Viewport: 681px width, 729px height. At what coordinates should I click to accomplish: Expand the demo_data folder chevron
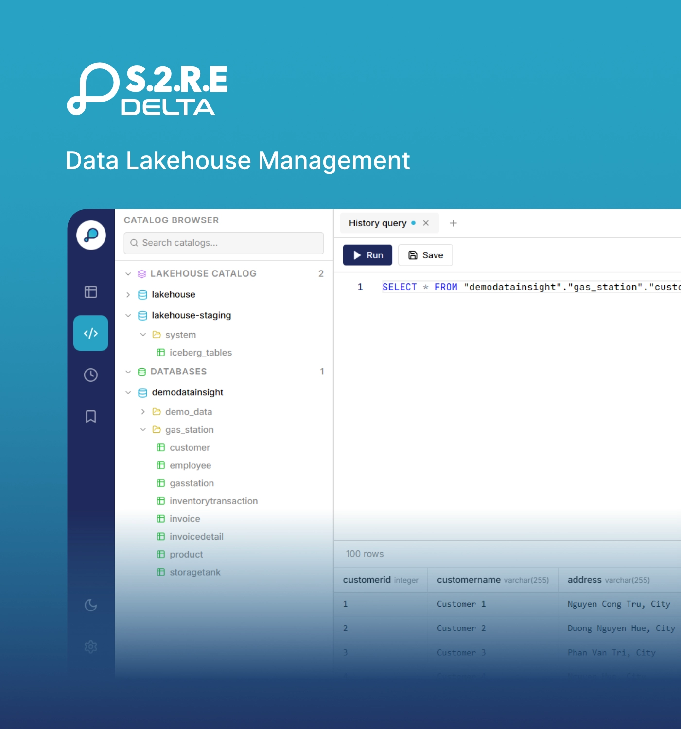coord(143,412)
